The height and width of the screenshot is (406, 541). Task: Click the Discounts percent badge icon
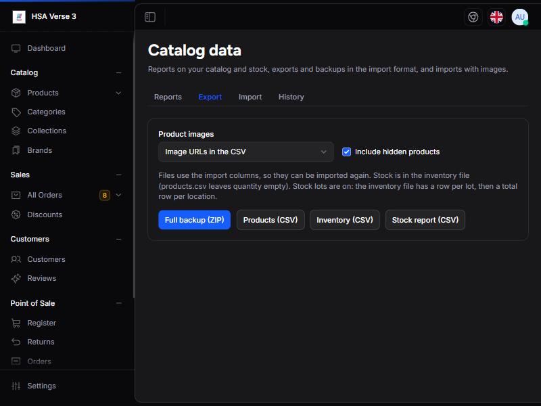click(16, 215)
